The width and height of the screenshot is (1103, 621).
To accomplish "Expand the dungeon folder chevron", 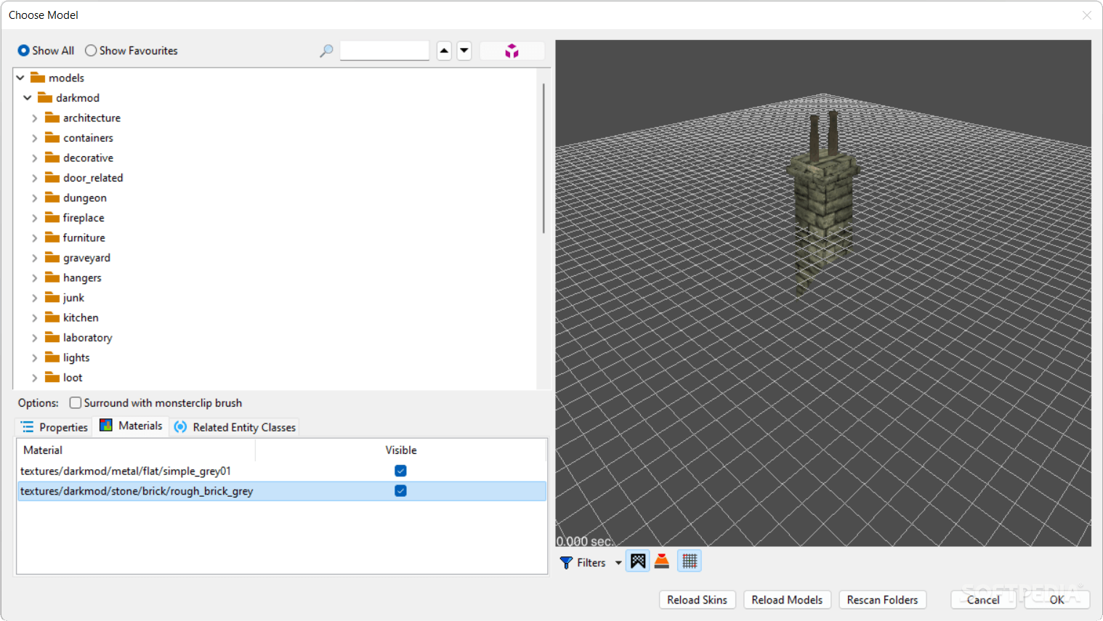I will pos(34,198).
